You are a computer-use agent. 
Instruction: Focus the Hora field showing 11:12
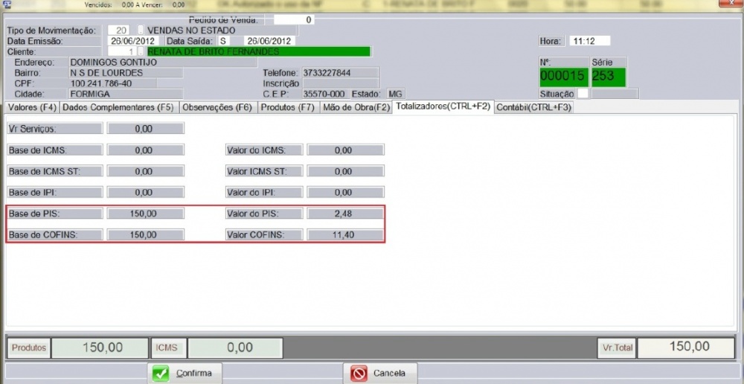589,41
